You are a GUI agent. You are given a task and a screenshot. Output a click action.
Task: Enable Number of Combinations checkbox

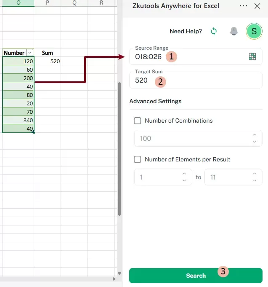[x=138, y=121]
